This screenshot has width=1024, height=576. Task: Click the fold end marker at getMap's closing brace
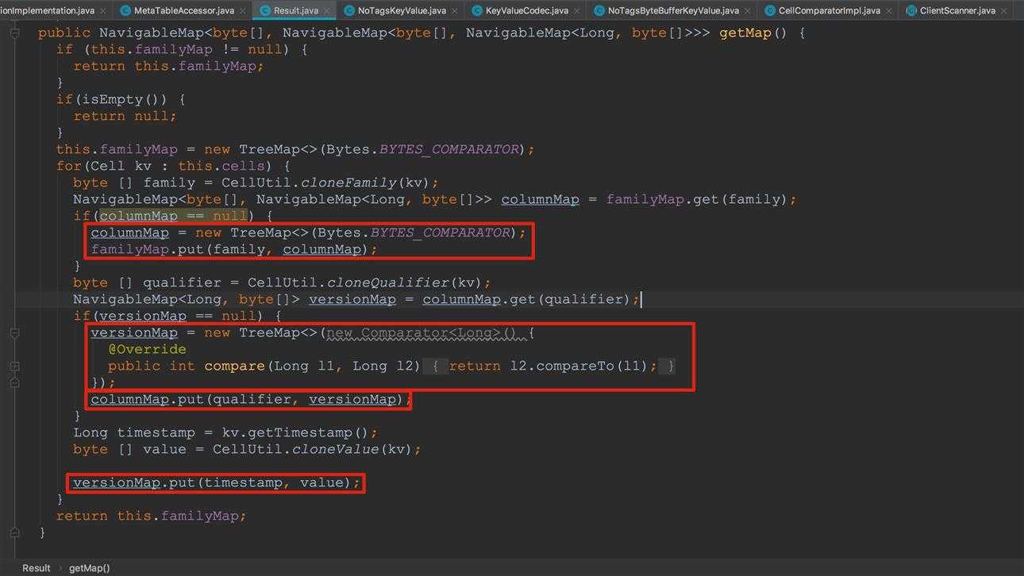pos(14,532)
